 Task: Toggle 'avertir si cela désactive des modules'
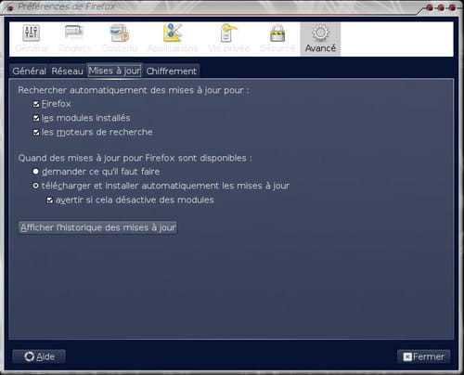click(50, 200)
